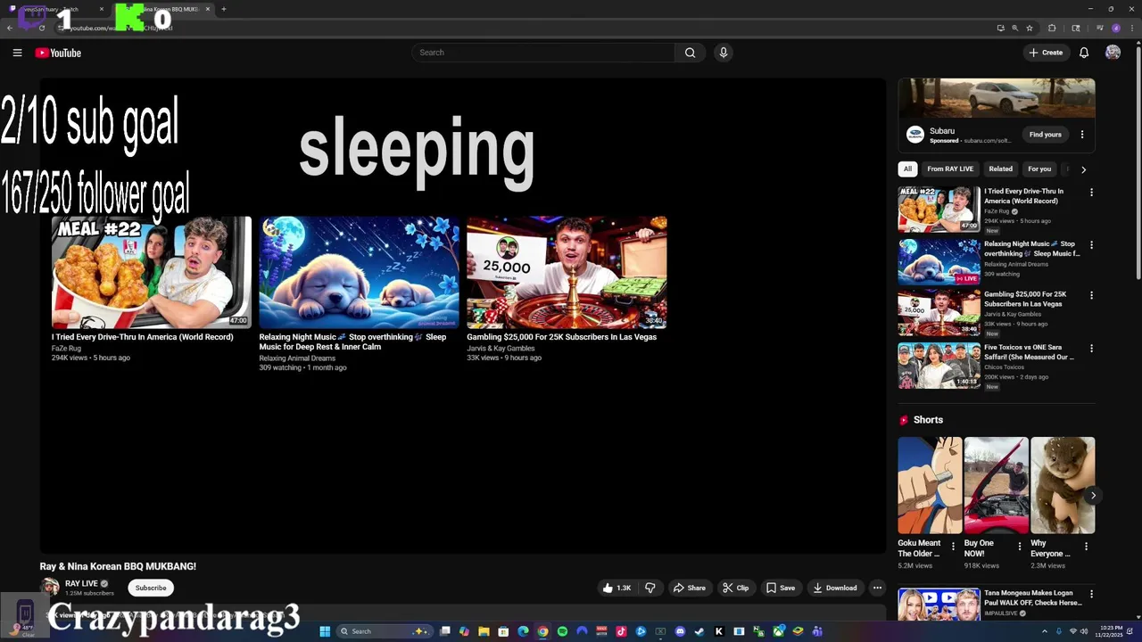Viewport: 1142px width, 642px height.
Task: Open Discord from the taskbar
Action: [680, 631]
